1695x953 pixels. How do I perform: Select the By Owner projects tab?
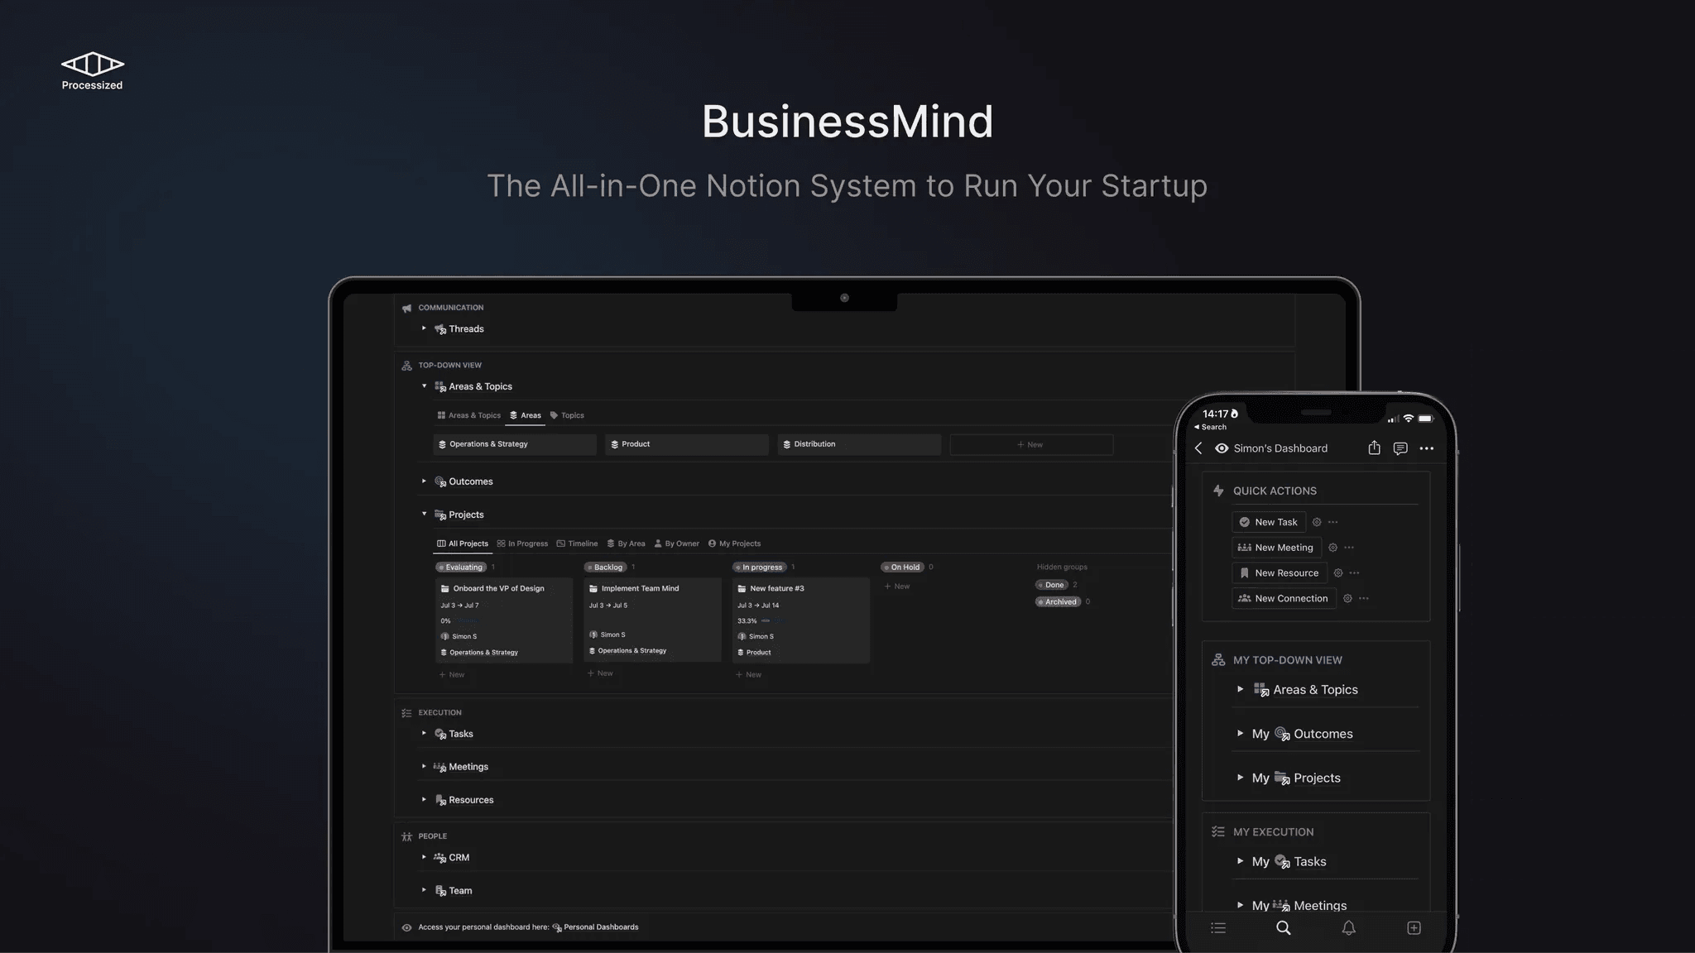676,544
